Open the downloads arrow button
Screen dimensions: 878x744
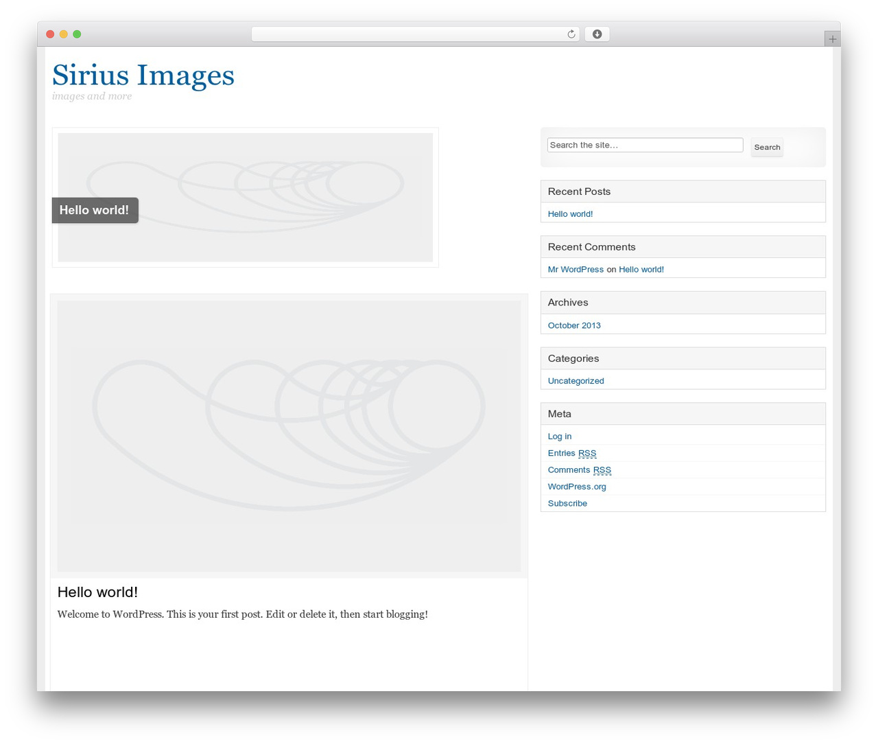tap(597, 34)
